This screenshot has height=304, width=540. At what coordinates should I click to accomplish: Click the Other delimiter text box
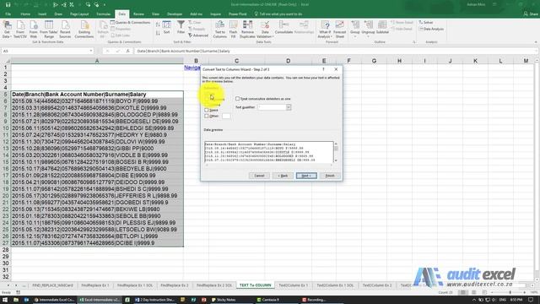click(x=226, y=117)
